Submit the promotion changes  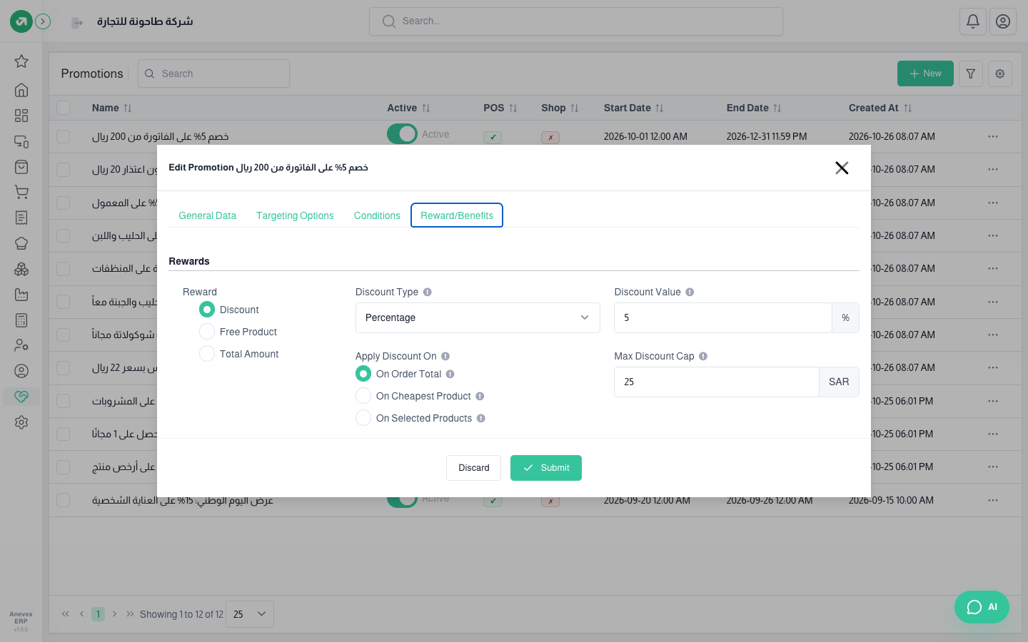pyautogui.click(x=546, y=468)
